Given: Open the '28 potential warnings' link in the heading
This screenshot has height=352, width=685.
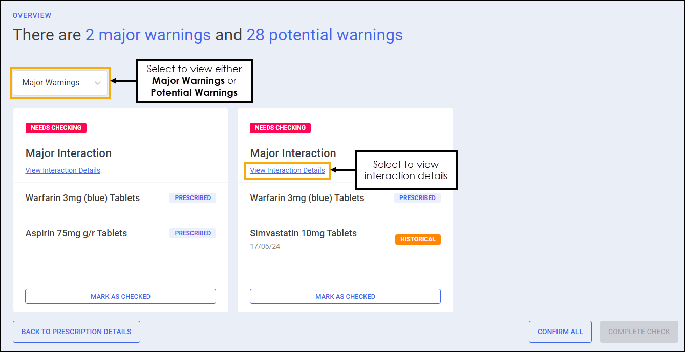Looking at the screenshot, I should tap(325, 35).
